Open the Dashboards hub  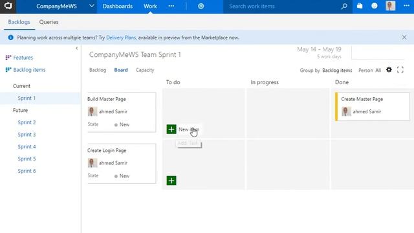point(118,6)
